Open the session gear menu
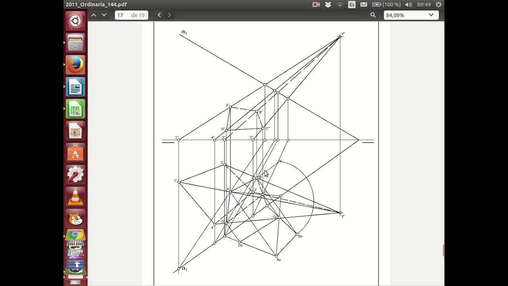508x286 pixels. [439, 4]
